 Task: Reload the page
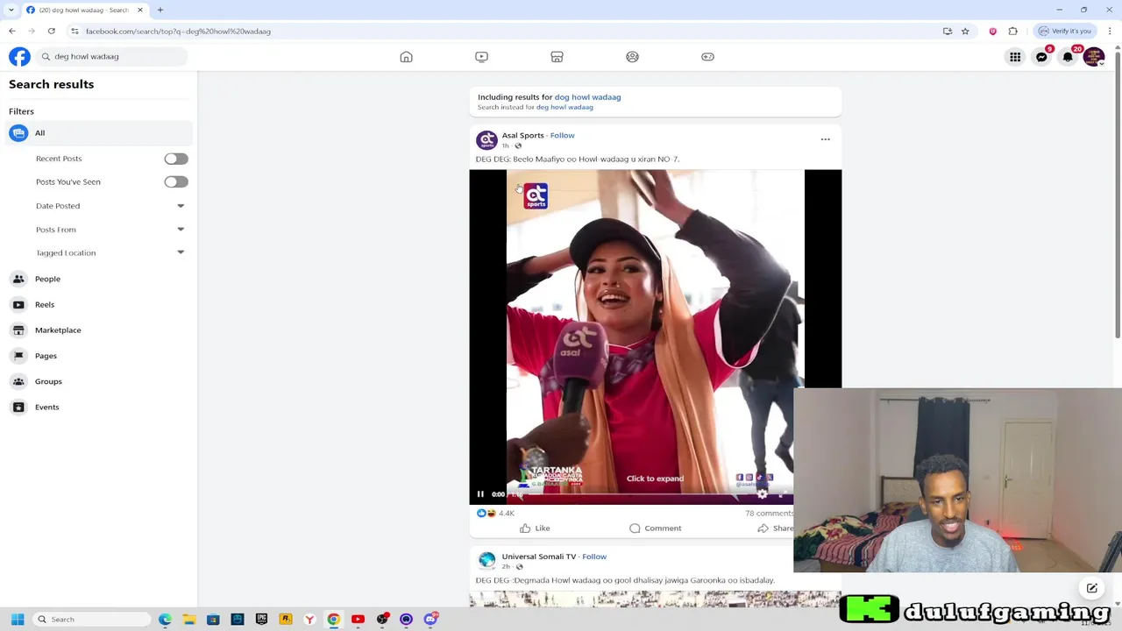pyautogui.click(x=51, y=32)
